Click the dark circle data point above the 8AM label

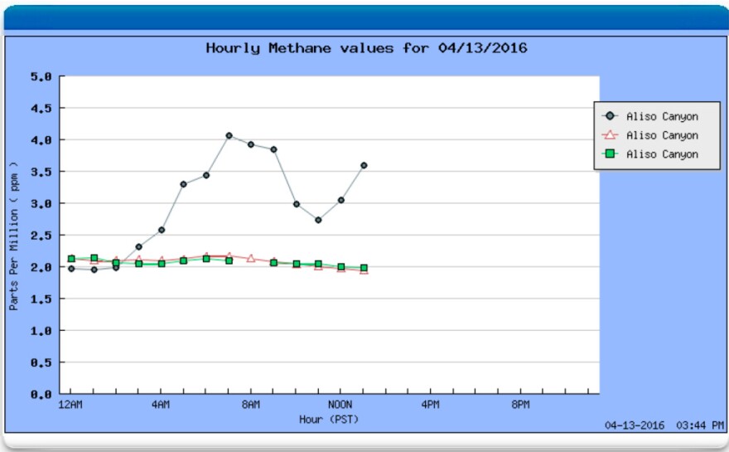(251, 144)
